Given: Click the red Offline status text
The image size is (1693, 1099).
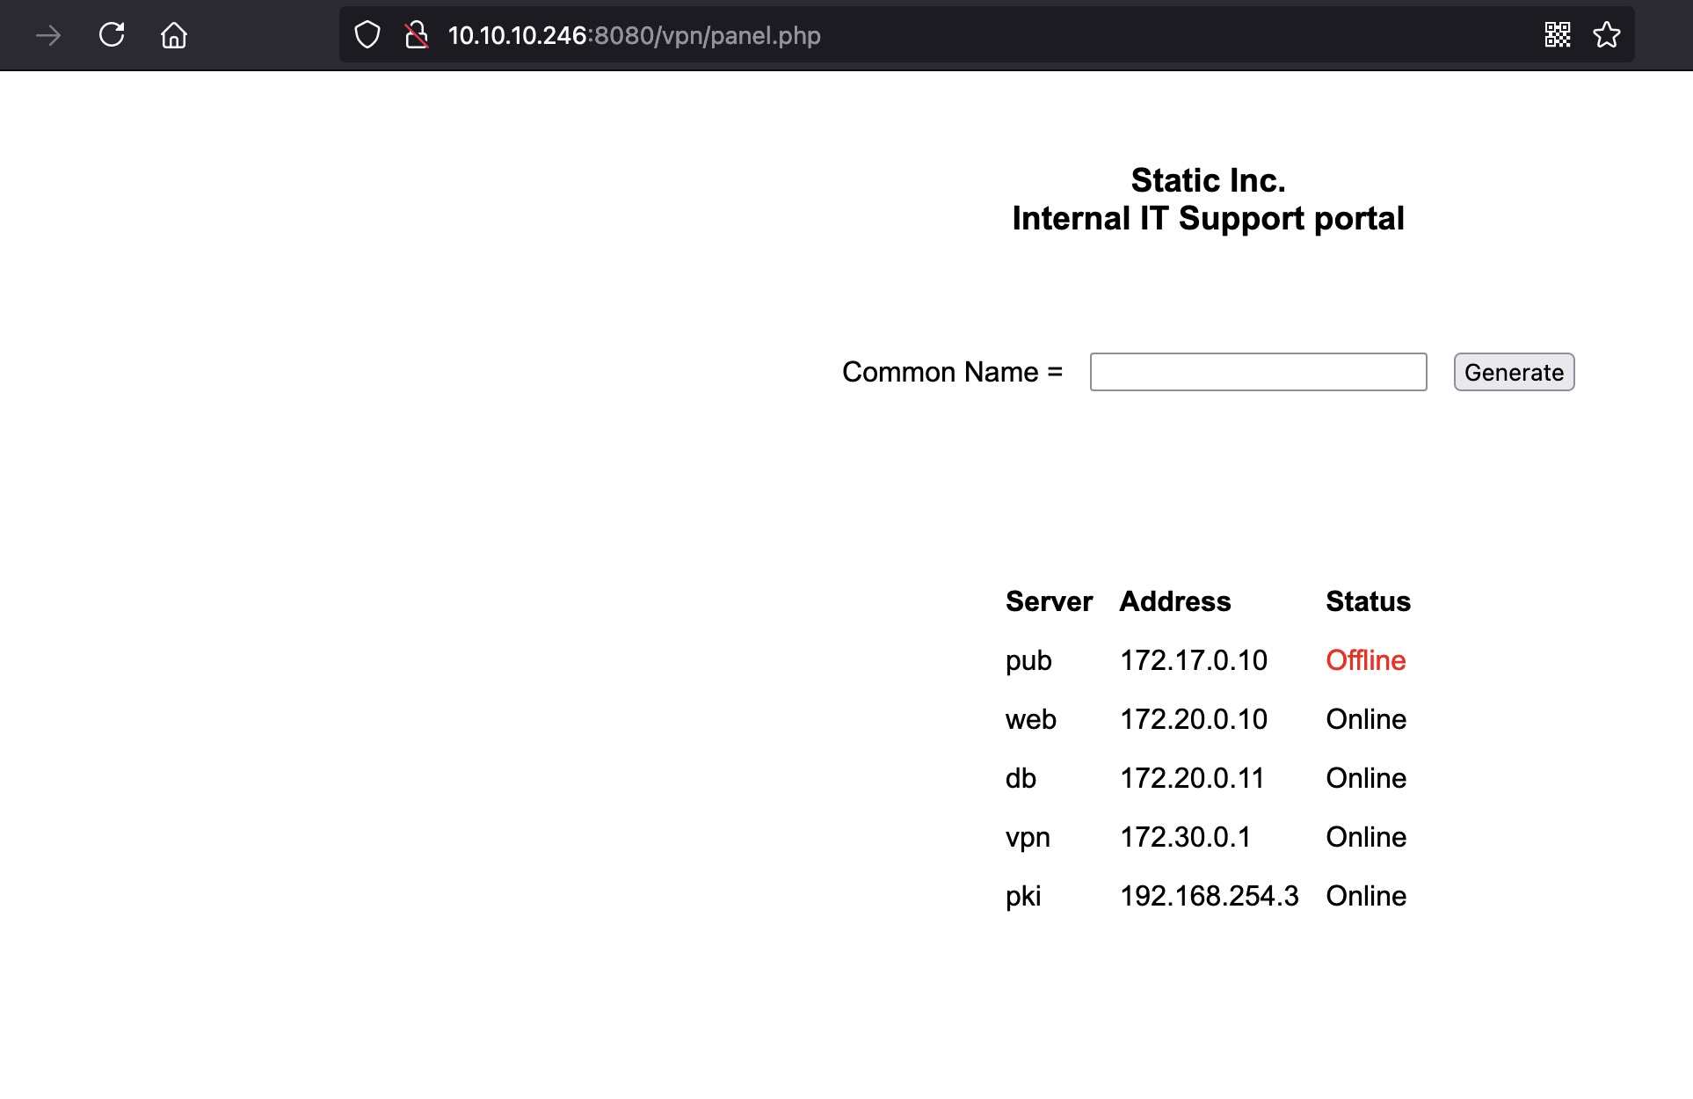Looking at the screenshot, I should click(1365, 660).
